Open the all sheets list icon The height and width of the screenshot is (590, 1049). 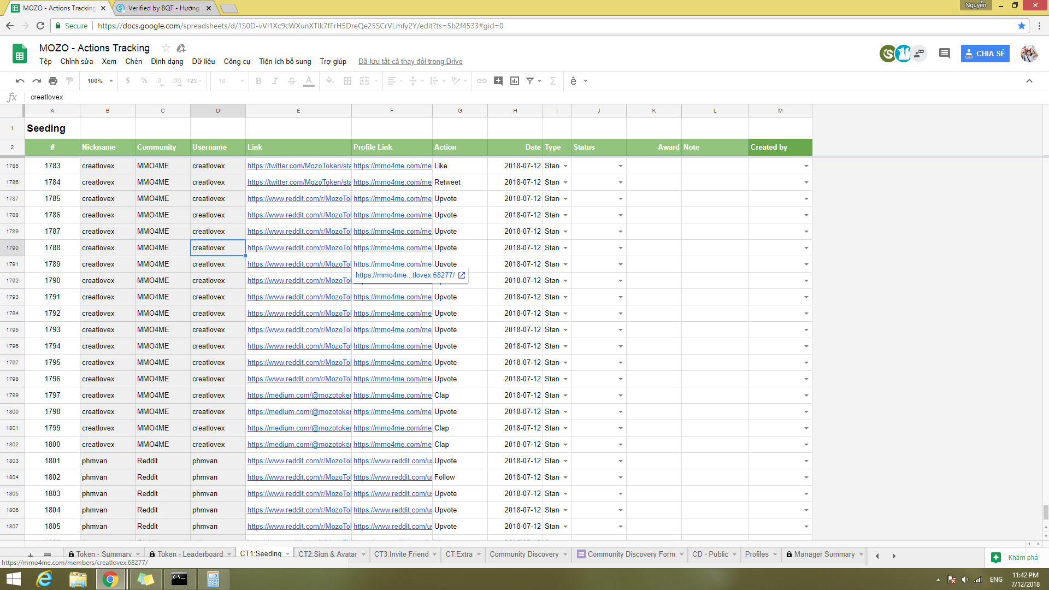[48, 555]
